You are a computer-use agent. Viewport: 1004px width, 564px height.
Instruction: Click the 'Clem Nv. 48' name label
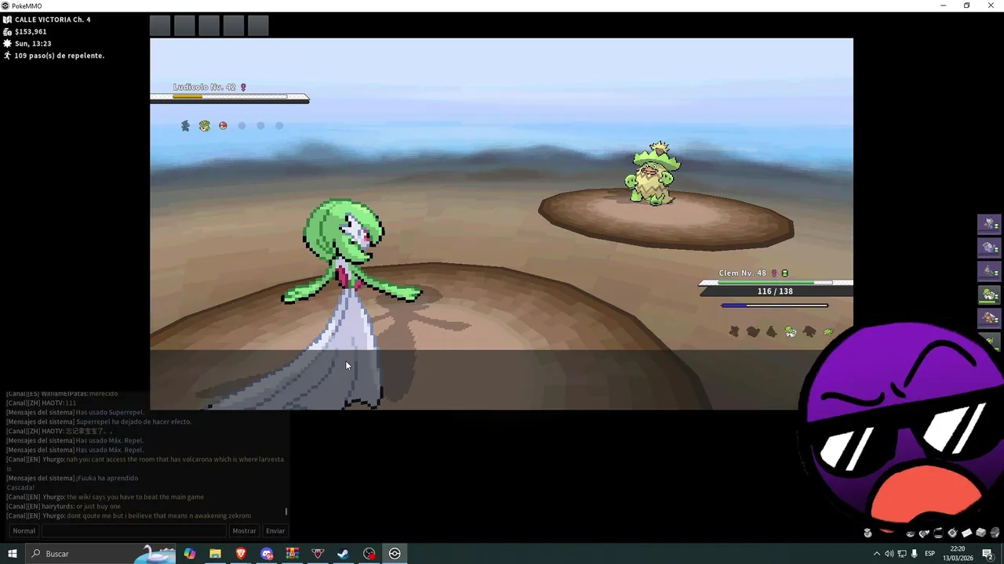click(x=742, y=273)
